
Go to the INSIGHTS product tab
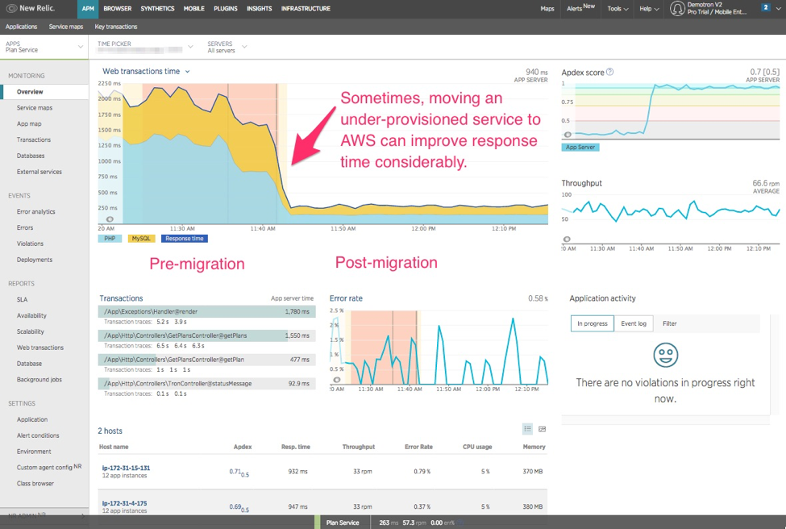(259, 9)
